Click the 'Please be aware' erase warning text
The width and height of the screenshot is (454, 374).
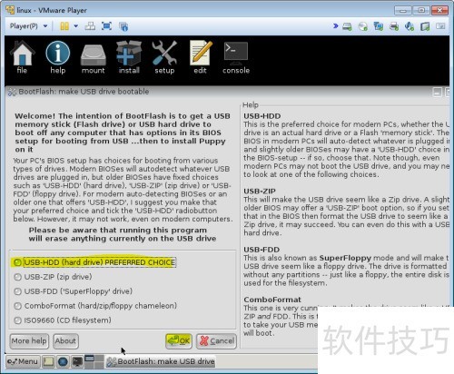click(x=123, y=234)
